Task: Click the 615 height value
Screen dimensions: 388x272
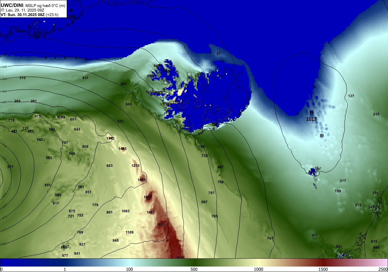Action: (x=374, y=241)
